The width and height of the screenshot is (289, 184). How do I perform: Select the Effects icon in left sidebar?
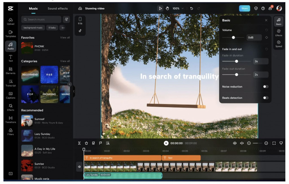(10, 107)
